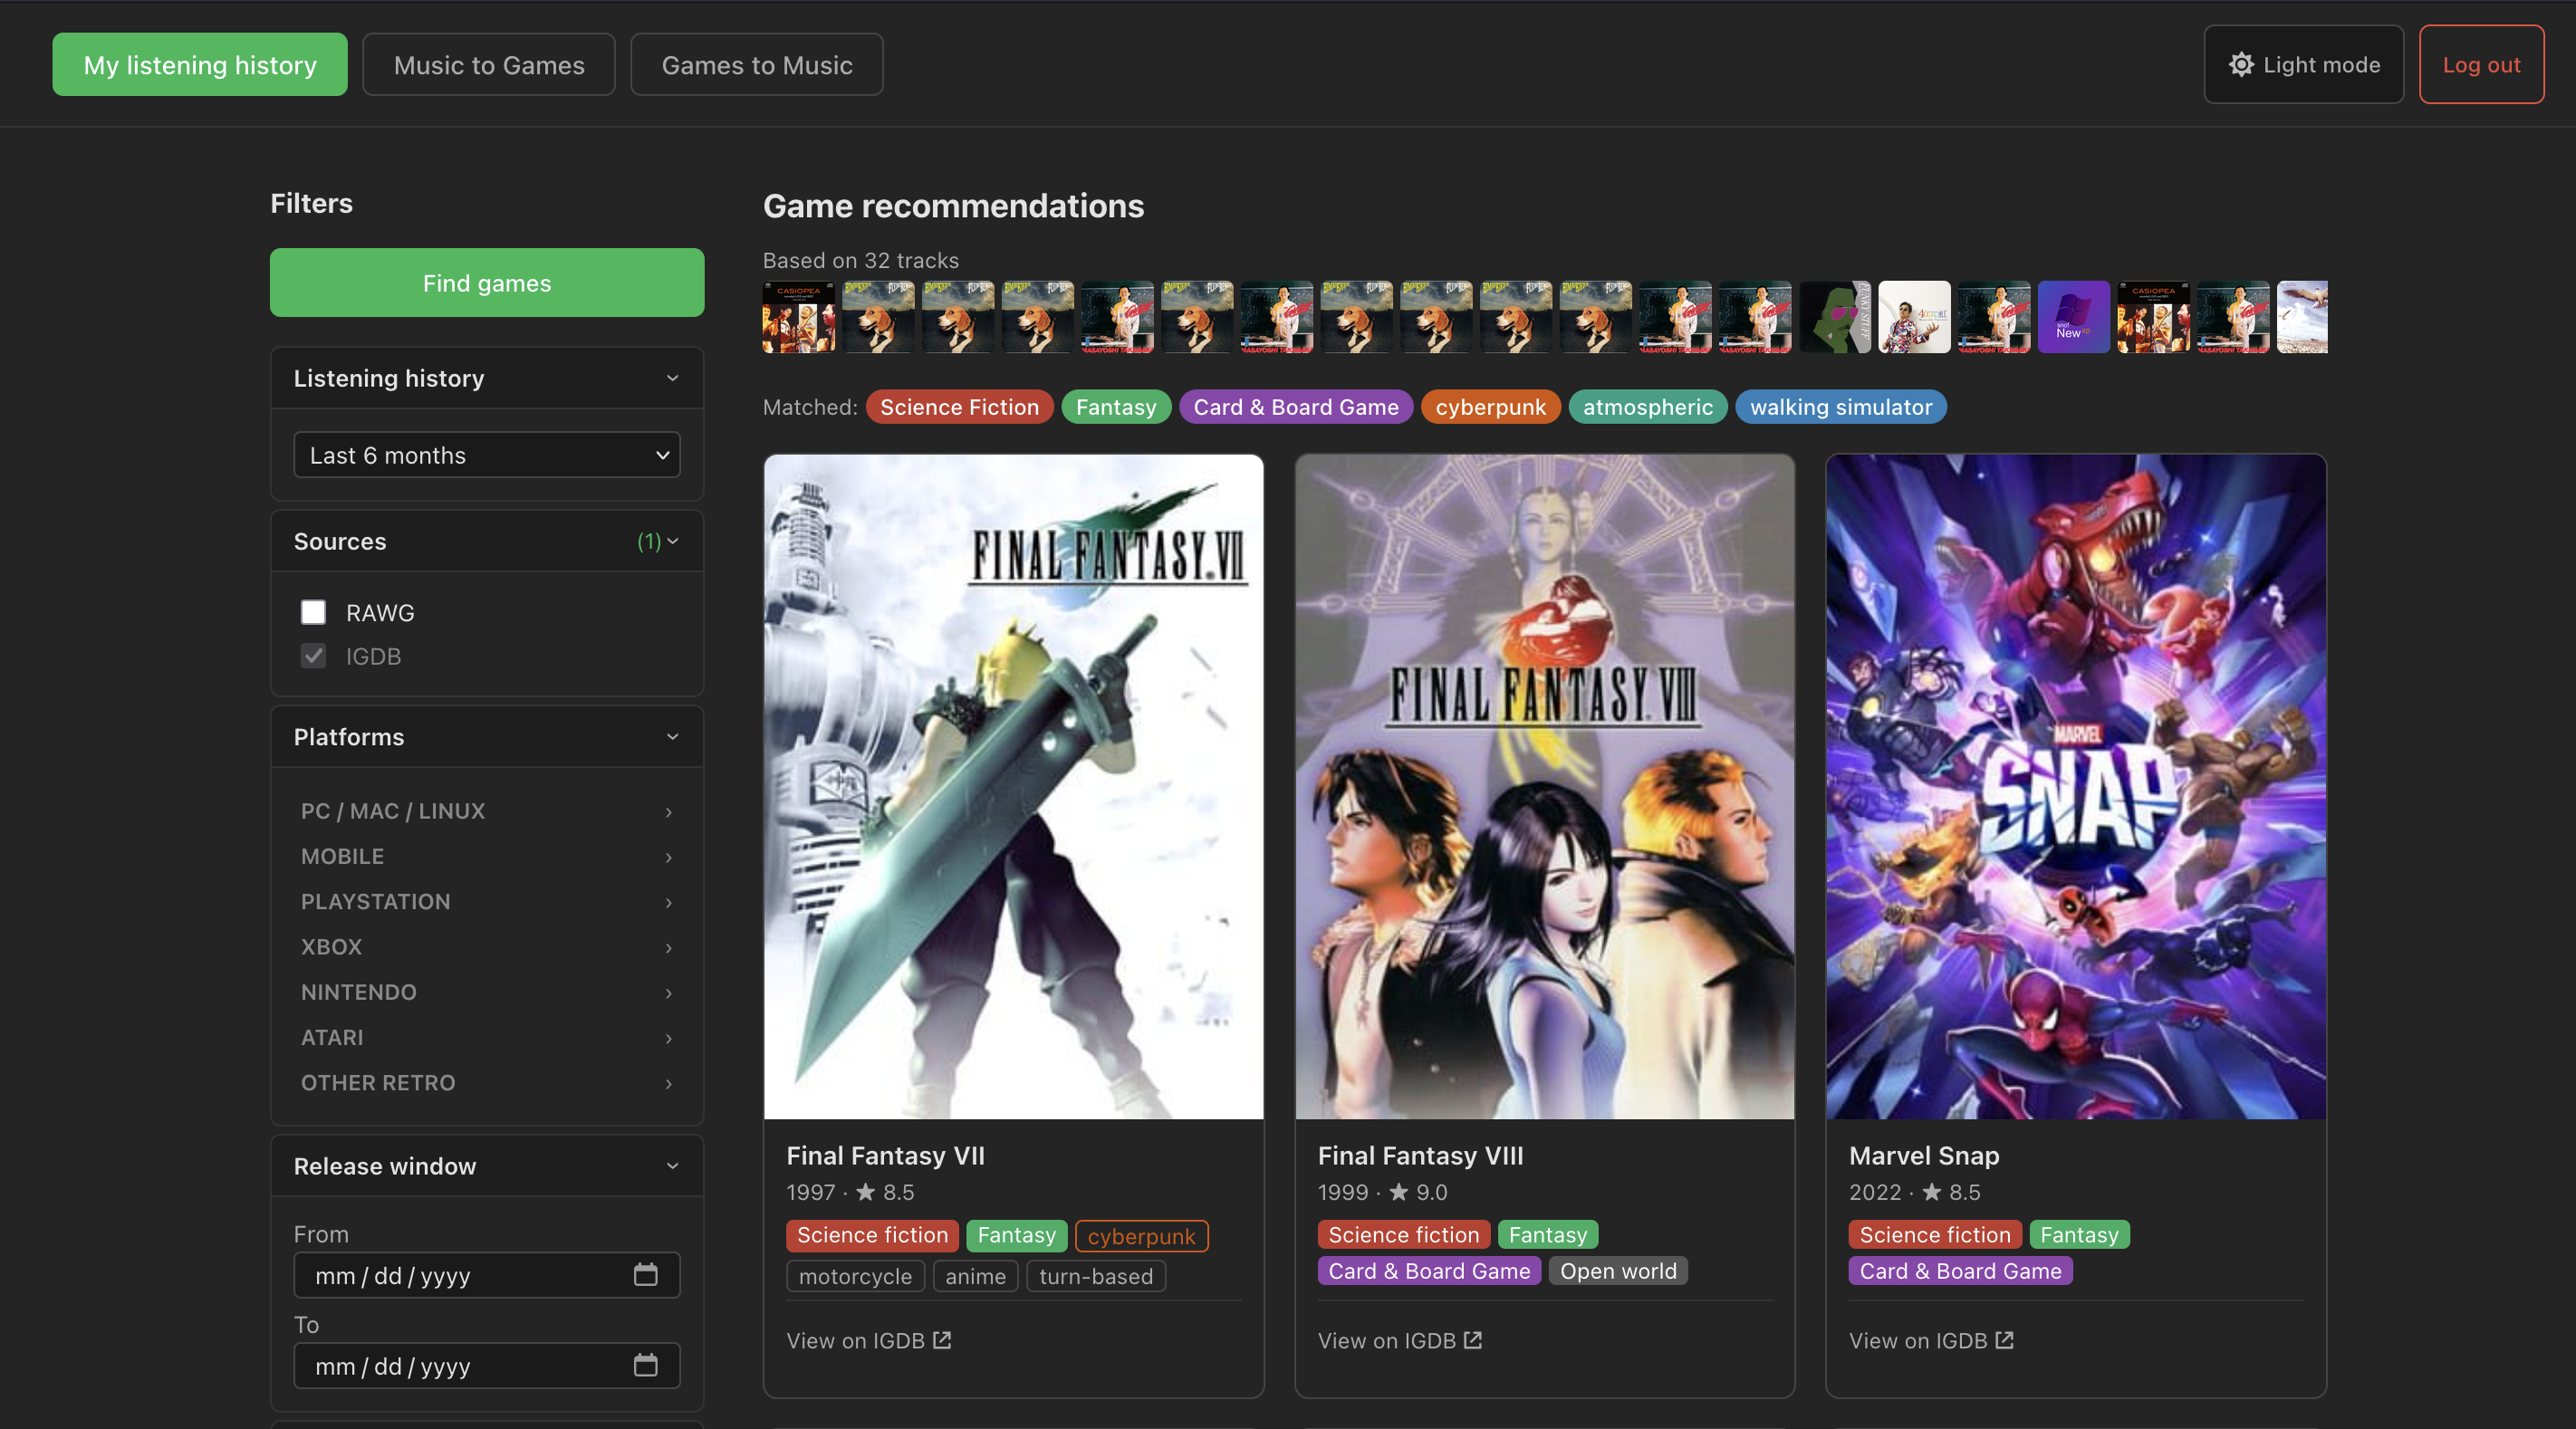Open View on IGDB for Marvel Snap

tap(1931, 1340)
